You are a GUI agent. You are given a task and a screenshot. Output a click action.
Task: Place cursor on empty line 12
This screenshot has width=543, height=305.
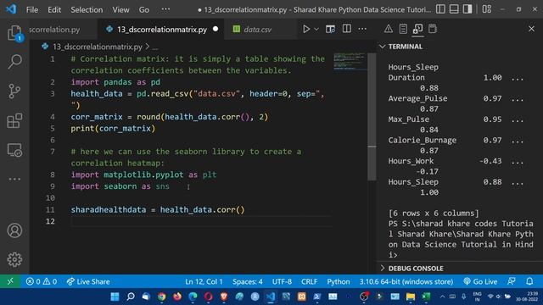coord(201,221)
